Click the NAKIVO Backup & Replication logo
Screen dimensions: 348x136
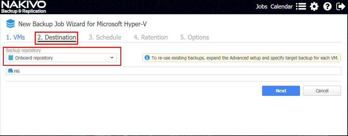24,7
